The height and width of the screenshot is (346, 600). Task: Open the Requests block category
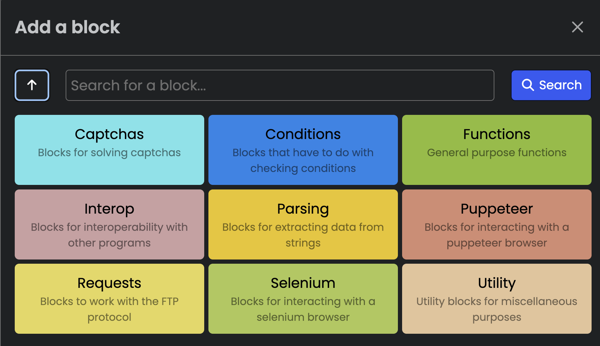(x=109, y=299)
